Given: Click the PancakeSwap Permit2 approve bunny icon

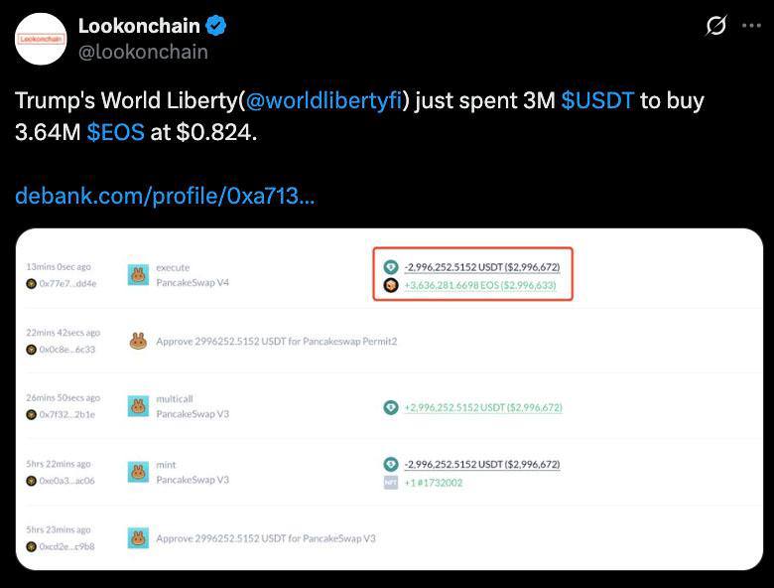Looking at the screenshot, I should pos(138,341).
